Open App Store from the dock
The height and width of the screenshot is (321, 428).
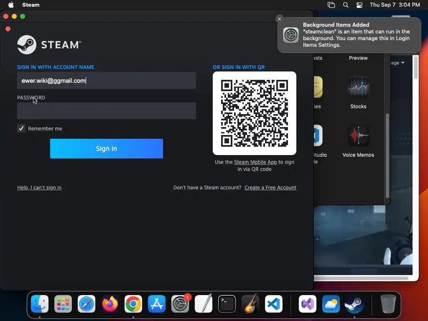pyautogui.click(x=157, y=304)
